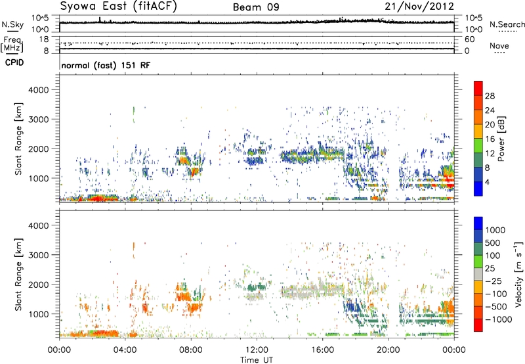
Task: Click the 'N.Sky' legend label
Action: (x=12, y=24)
